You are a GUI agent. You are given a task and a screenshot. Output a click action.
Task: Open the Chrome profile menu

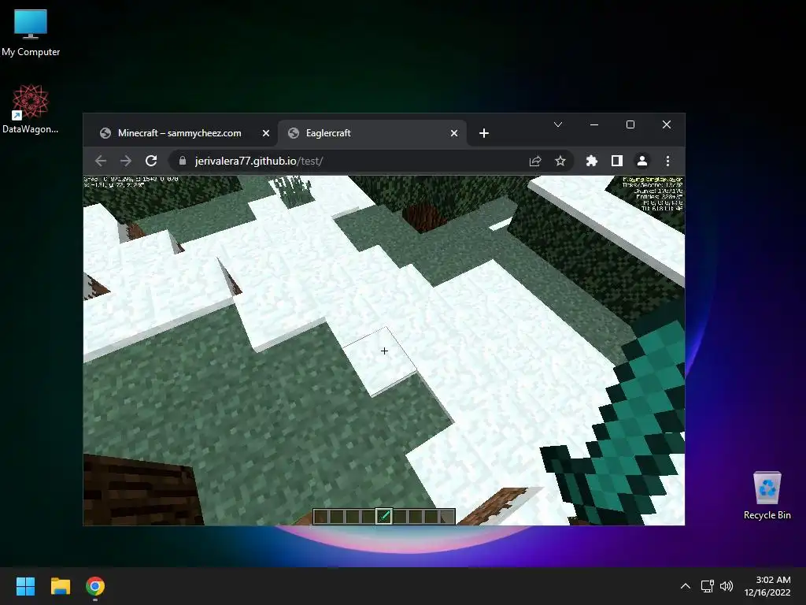tap(642, 161)
